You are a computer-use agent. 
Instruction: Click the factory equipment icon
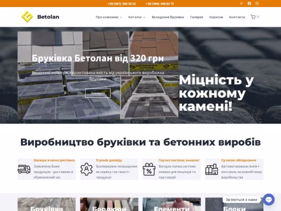(x=211, y=169)
